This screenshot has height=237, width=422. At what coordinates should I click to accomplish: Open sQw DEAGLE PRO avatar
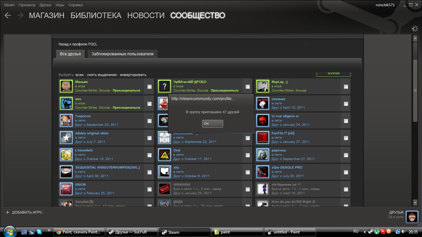pyautogui.click(x=263, y=172)
